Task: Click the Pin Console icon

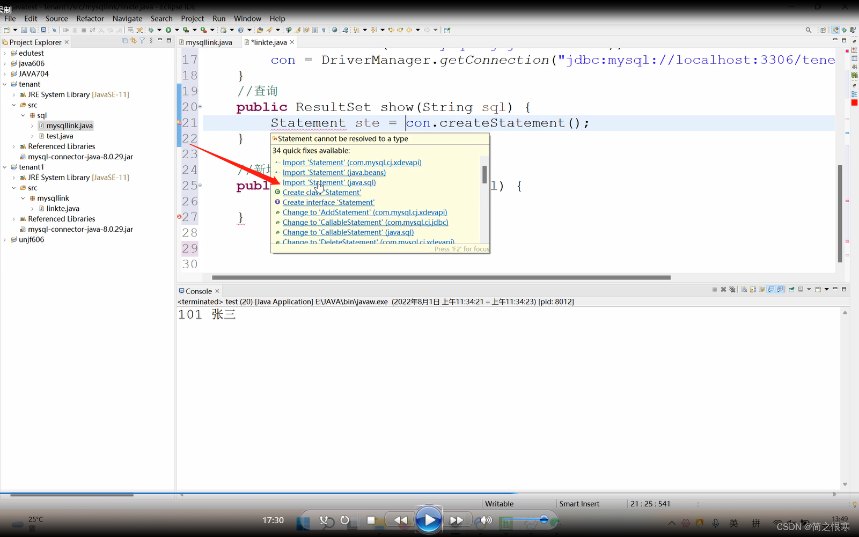Action: 791,289
